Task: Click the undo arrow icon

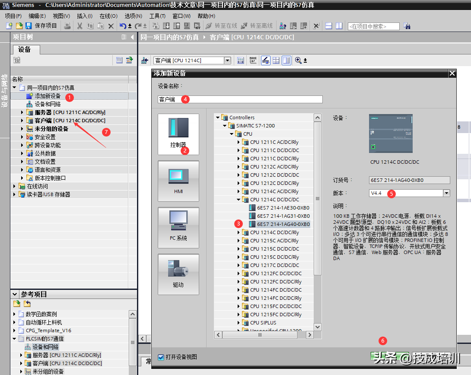Action: 123,26
